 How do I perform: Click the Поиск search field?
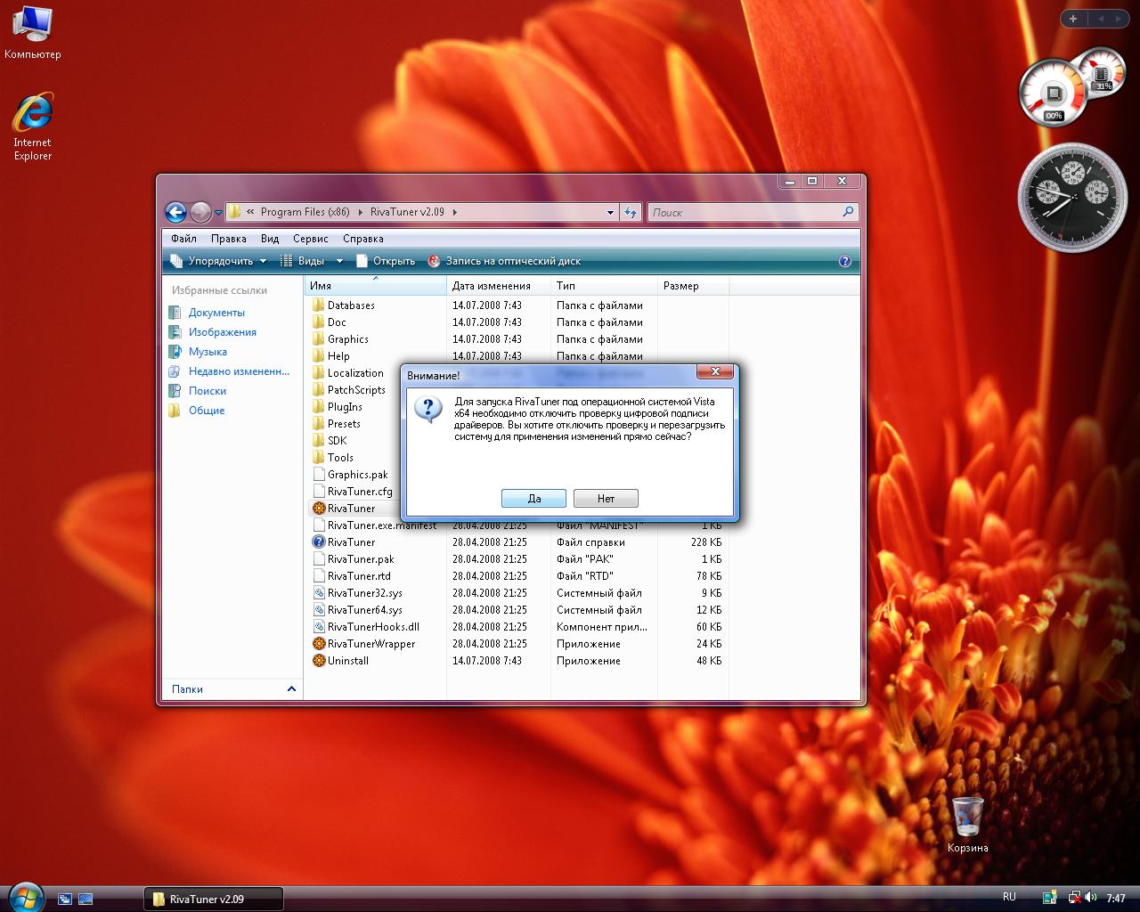pyautogui.click(x=744, y=212)
